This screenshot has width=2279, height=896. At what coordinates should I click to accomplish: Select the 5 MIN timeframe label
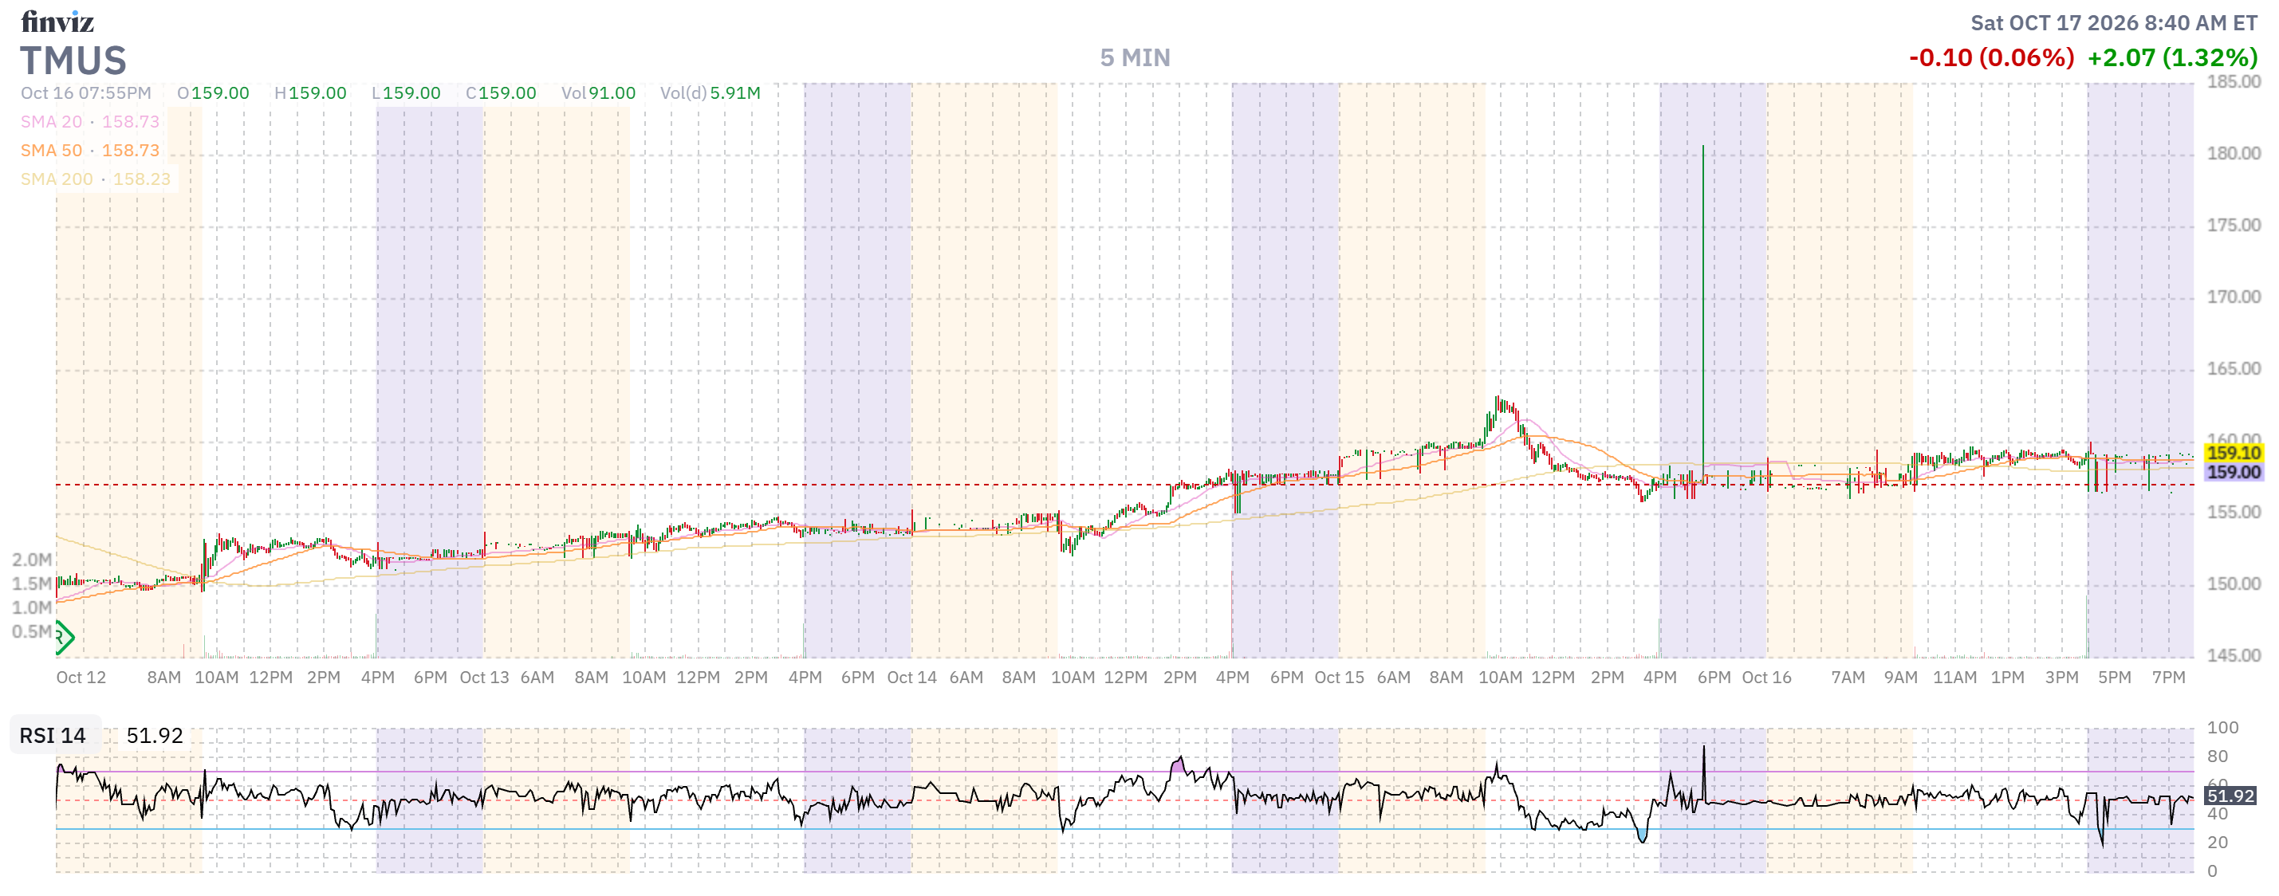click(x=1134, y=57)
